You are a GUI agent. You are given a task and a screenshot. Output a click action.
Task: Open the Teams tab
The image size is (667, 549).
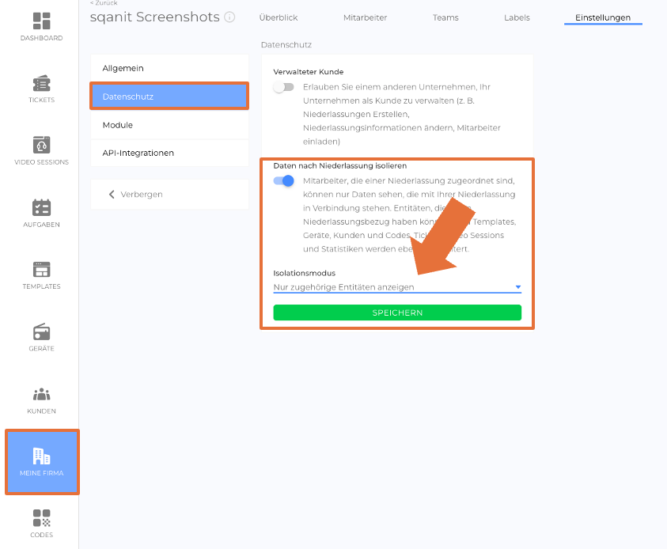445,17
